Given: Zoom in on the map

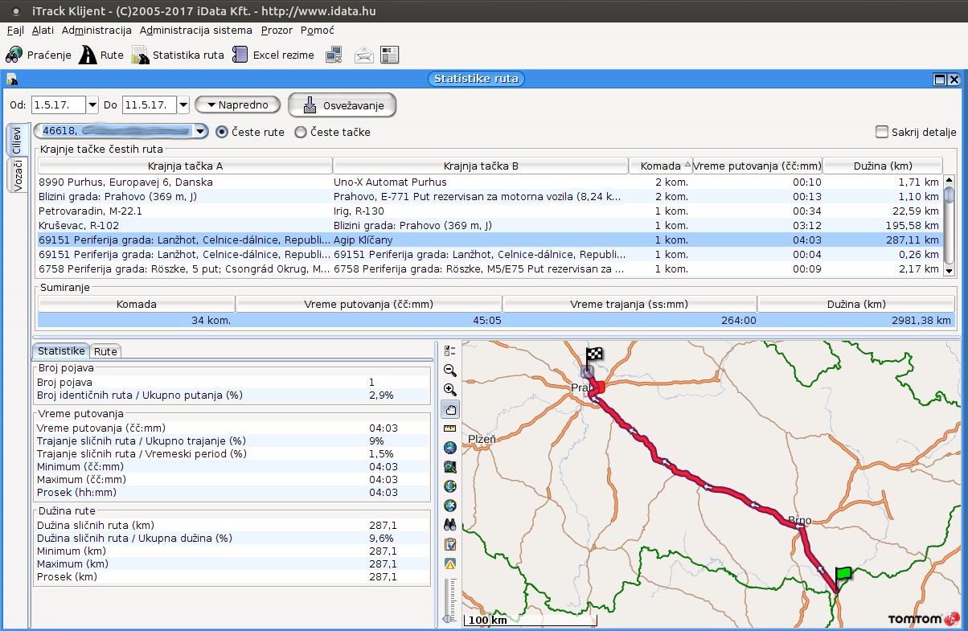Looking at the screenshot, I should pos(450,390).
